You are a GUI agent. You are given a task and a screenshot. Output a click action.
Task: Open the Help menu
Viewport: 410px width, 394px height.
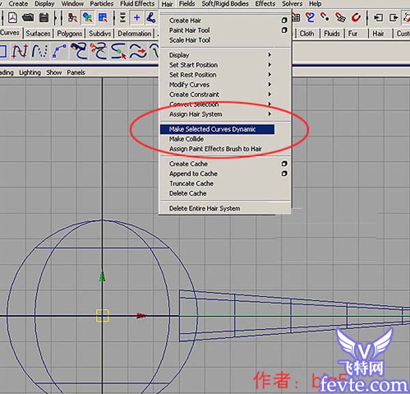(315, 3)
